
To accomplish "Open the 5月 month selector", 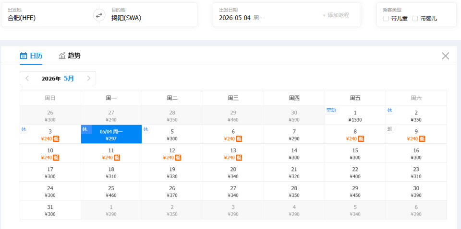I will (x=69, y=79).
